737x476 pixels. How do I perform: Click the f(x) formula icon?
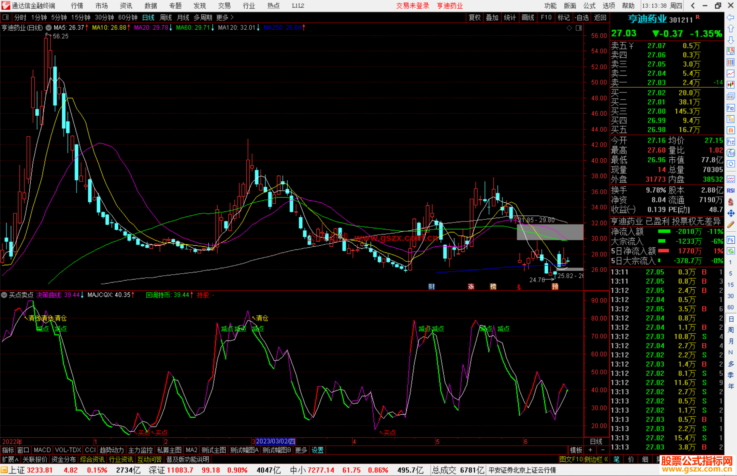[731, 153]
